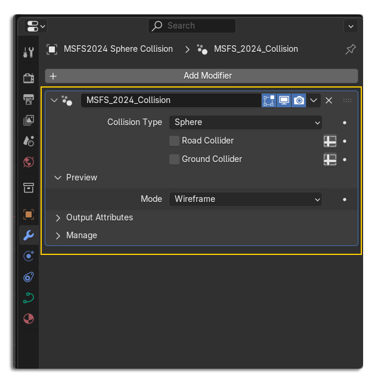Viewport: 381px width, 383px height.
Task: Toggle the pin icon for the properties context
Action: click(351, 49)
